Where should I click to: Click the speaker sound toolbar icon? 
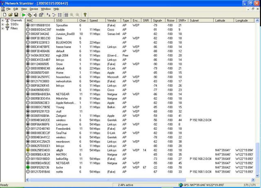[x=35, y=15]
